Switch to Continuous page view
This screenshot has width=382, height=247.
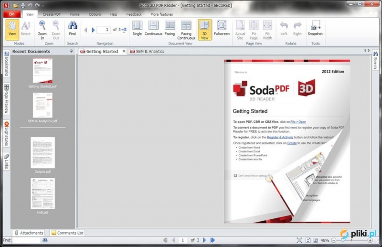(x=153, y=29)
